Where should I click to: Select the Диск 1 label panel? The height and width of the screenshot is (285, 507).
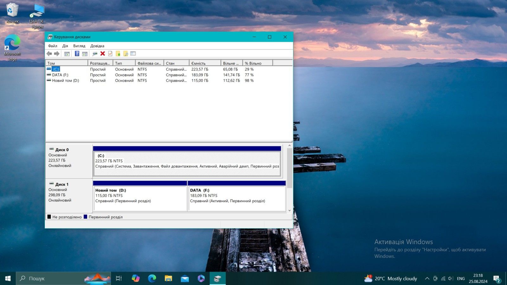(69, 195)
